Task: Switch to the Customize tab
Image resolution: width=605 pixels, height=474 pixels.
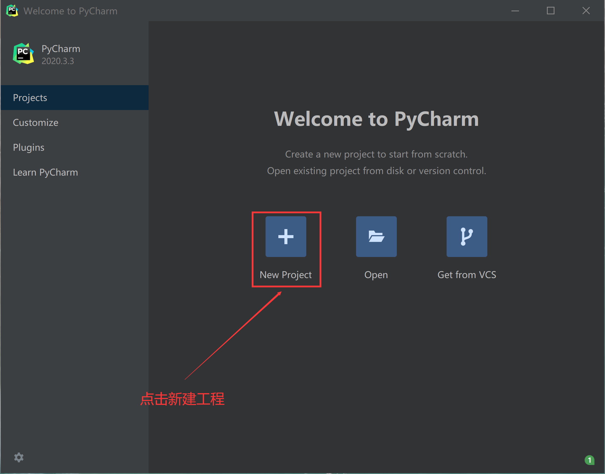Action: coord(35,123)
